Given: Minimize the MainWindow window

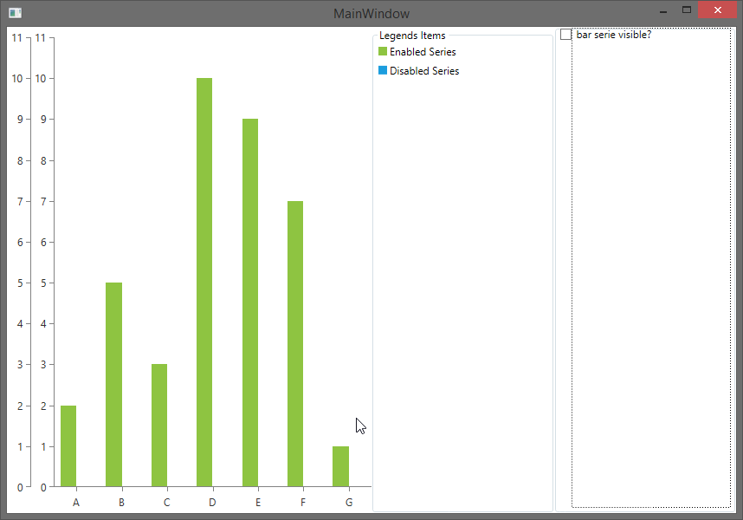Looking at the screenshot, I should pyautogui.click(x=663, y=10).
